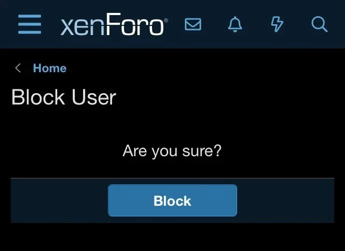Go back using the breadcrumb chevron
The width and height of the screenshot is (345, 251).
pyautogui.click(x=18, y=68)
